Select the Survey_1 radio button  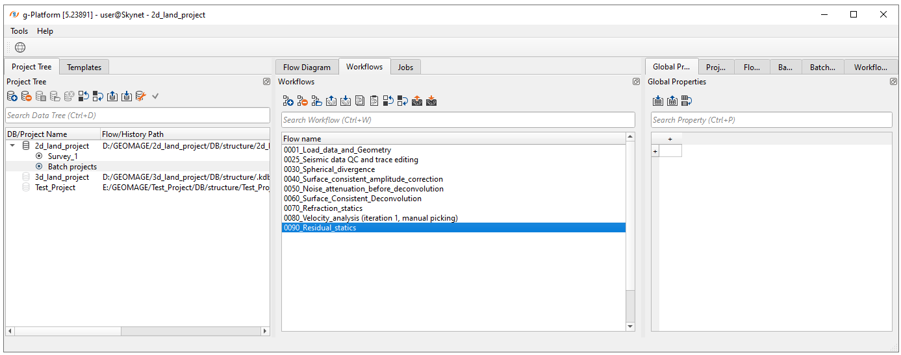pos(39,156)
